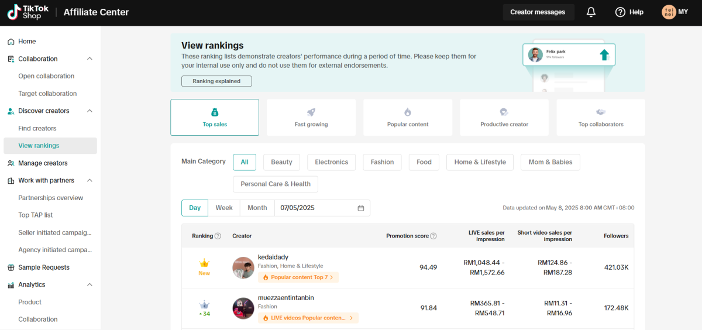Click the Ranking explained button
This screenshot has height=330, width=702.
216,81
